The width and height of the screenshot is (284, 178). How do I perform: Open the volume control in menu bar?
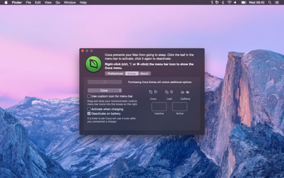[235, 2]
